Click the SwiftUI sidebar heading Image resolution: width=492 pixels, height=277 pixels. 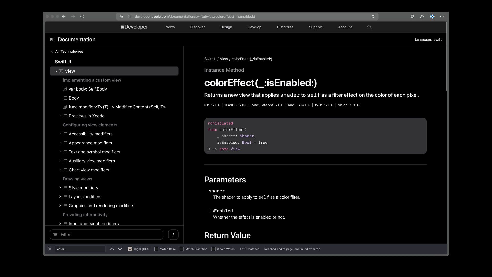coord(63,62)
